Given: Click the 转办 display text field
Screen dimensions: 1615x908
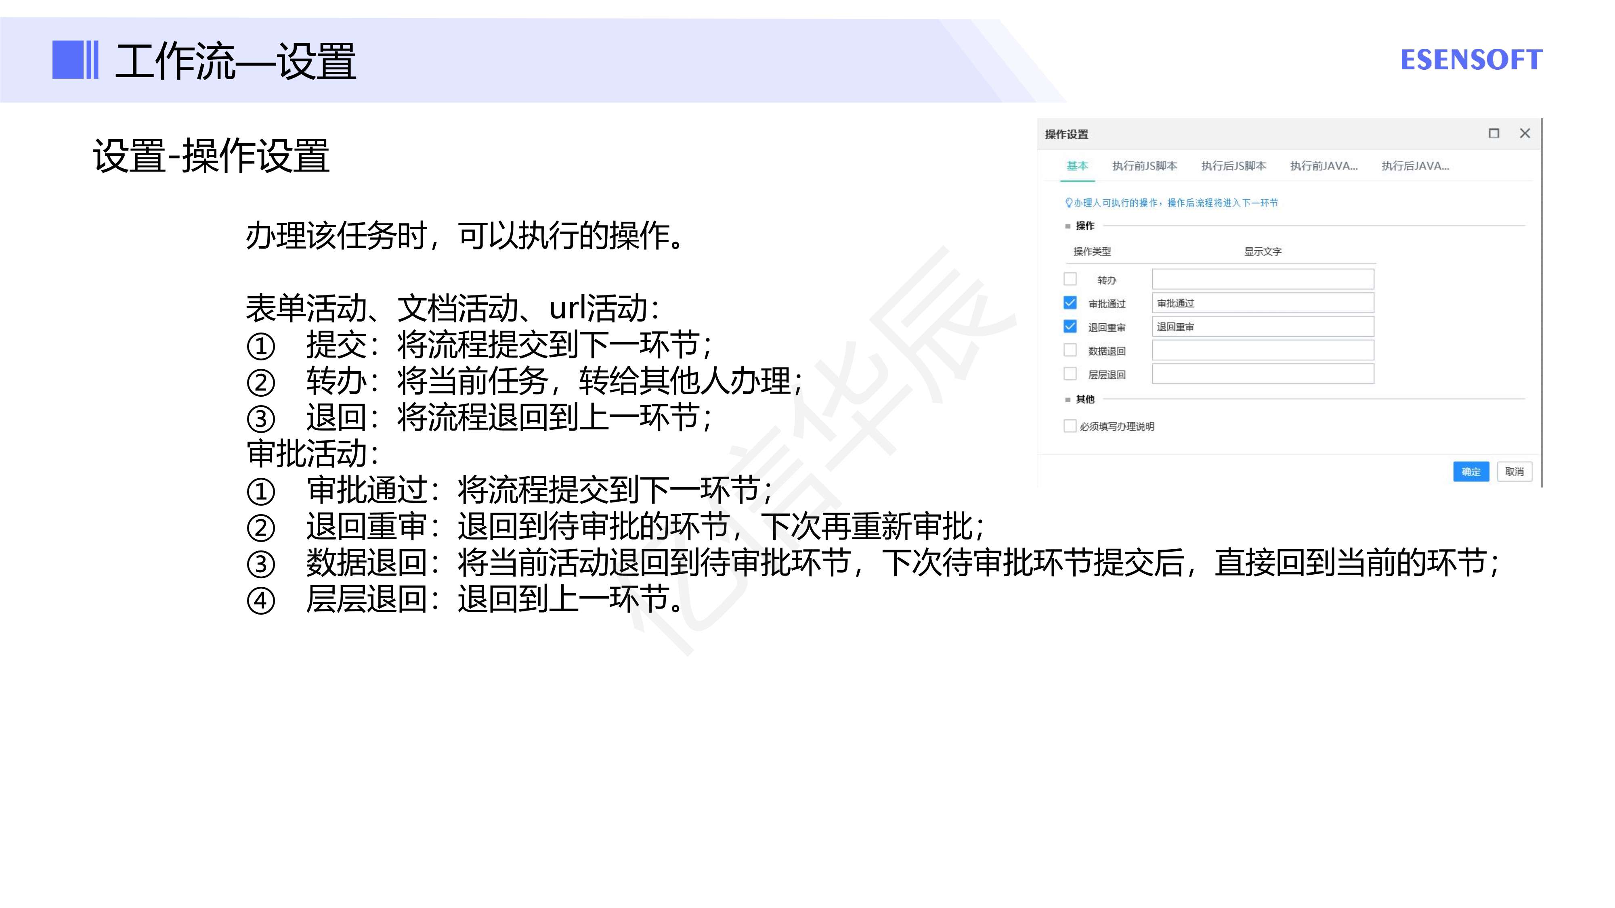Looking at the screenshot, I should coord(1263,279).
